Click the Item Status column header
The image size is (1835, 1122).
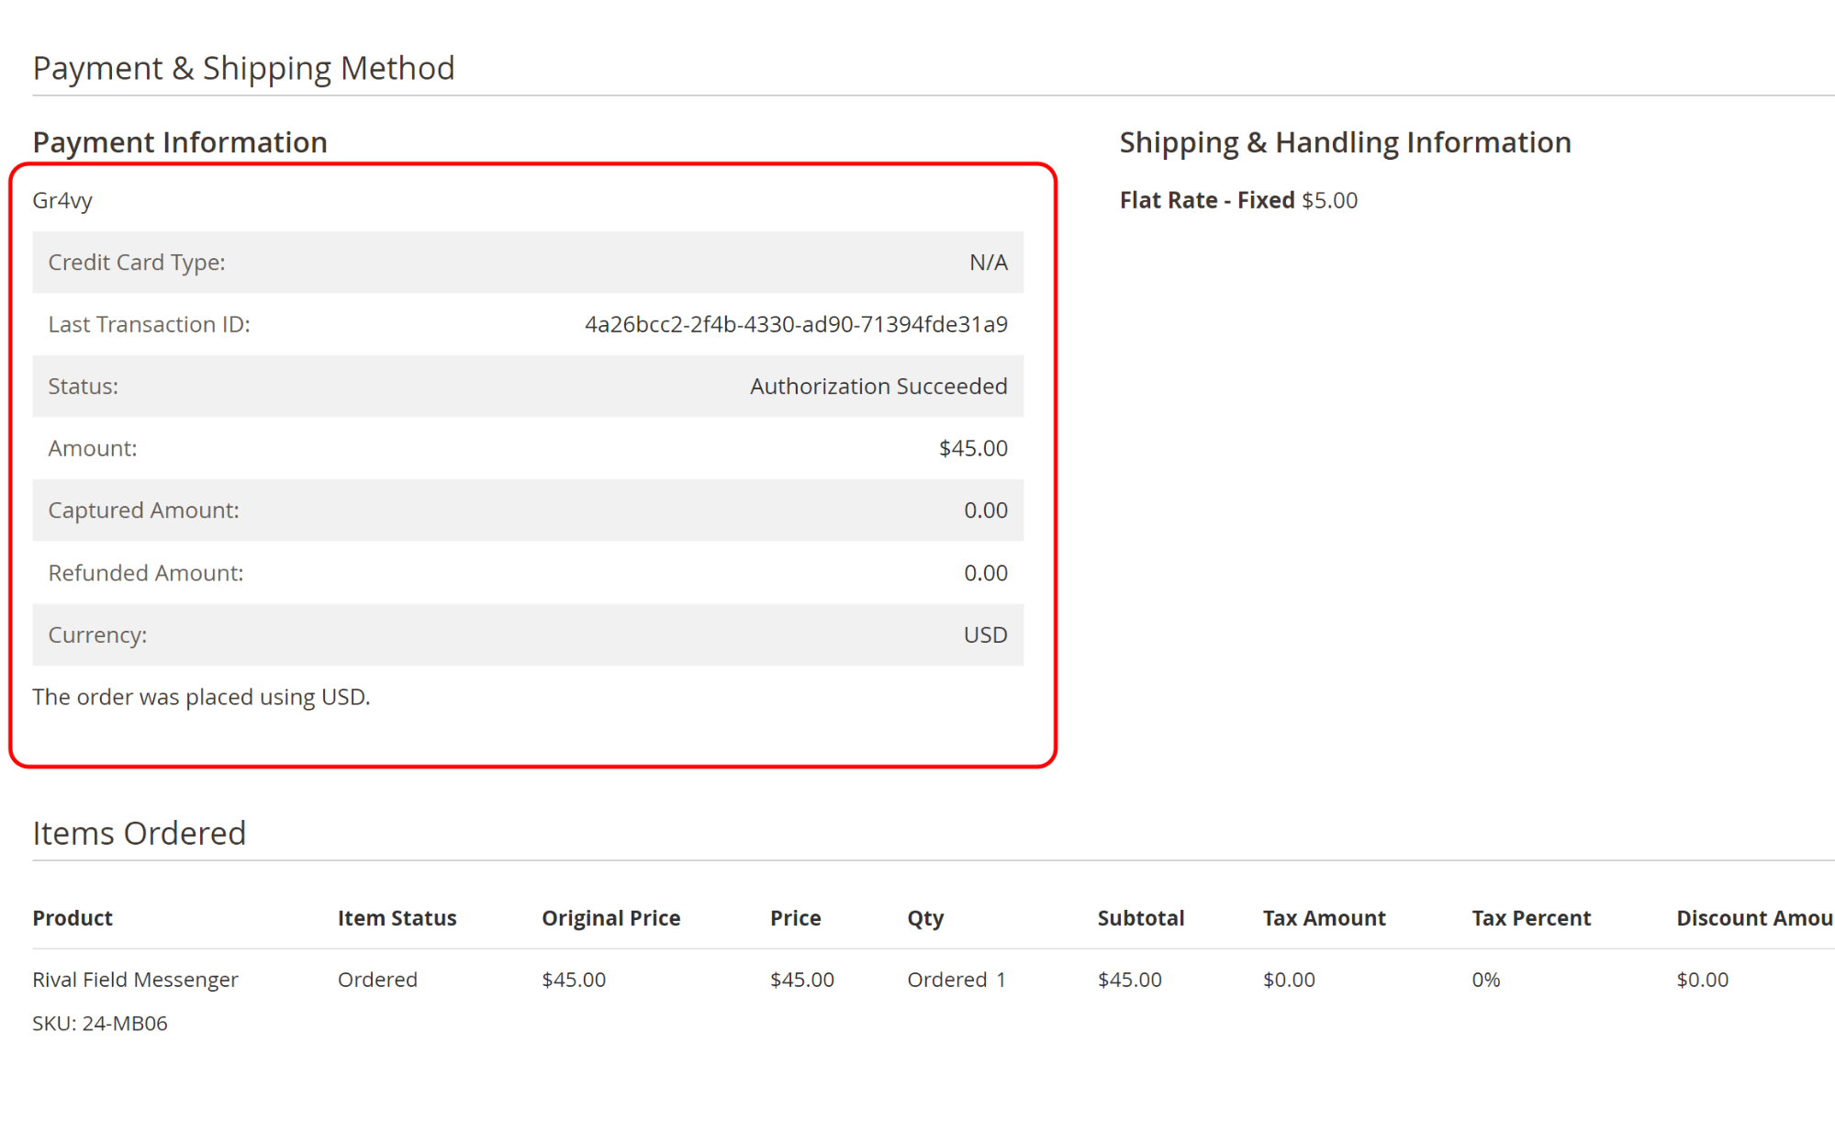397,918
